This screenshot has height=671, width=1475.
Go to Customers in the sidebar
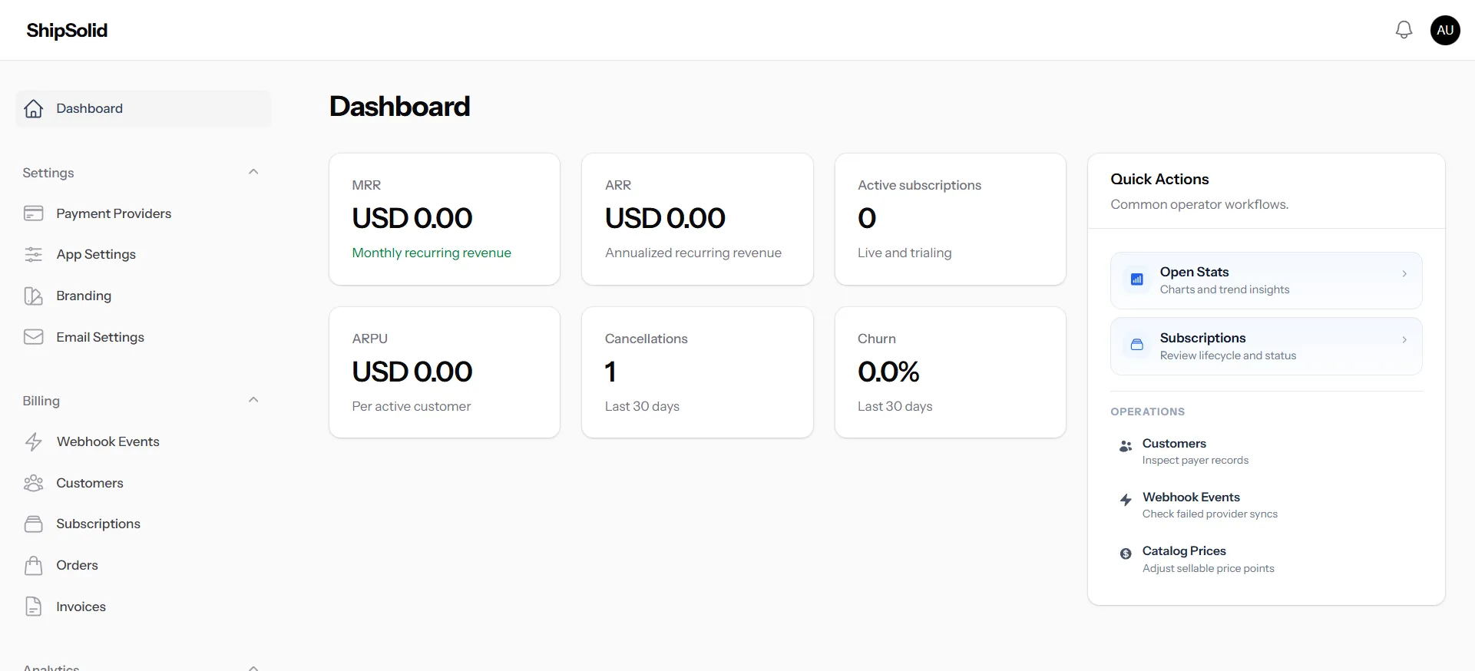(90, 483)
